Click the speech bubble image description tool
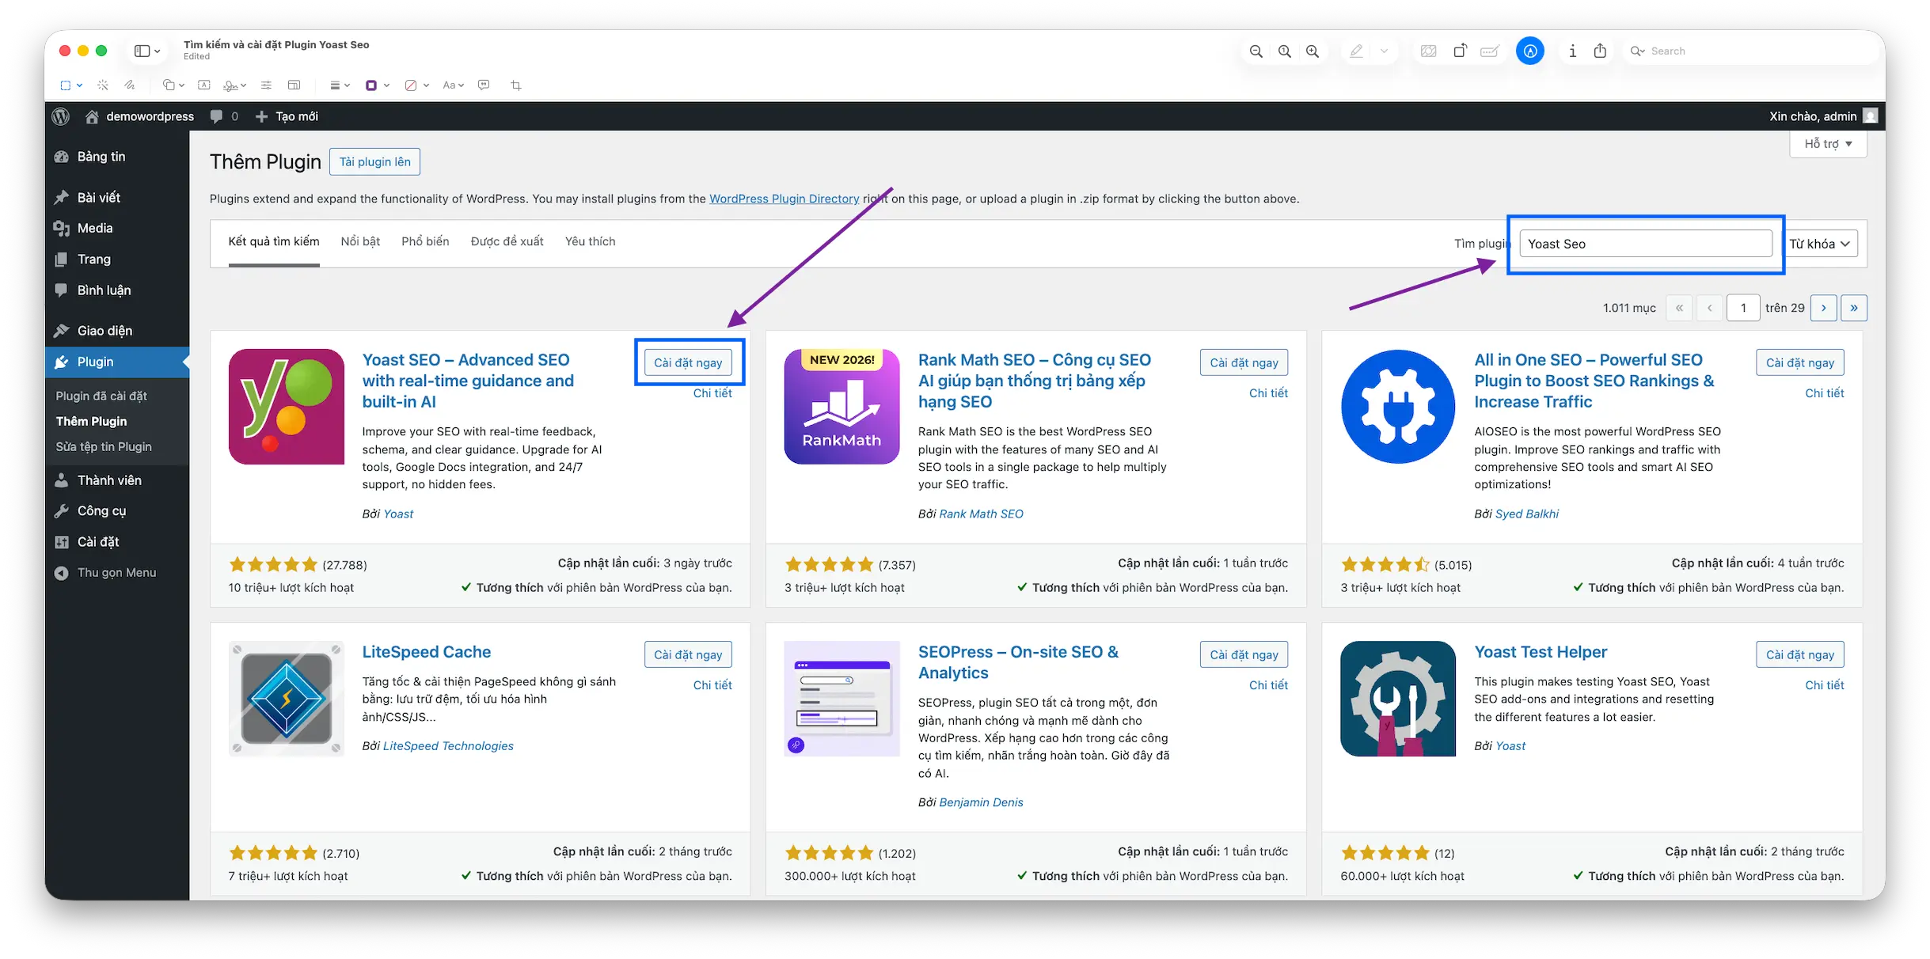Image resolution: width=1930 pixels, height=959 pixels. [x=484, y=85]
